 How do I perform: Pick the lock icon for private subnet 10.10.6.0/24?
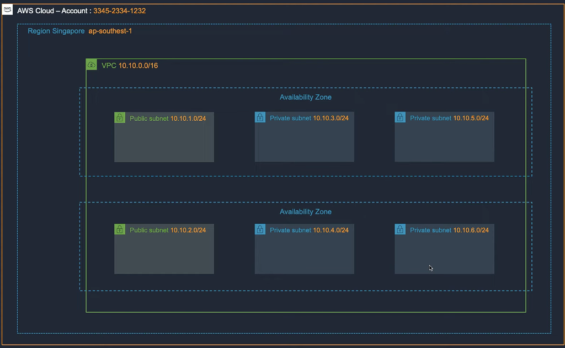[400, 229]
